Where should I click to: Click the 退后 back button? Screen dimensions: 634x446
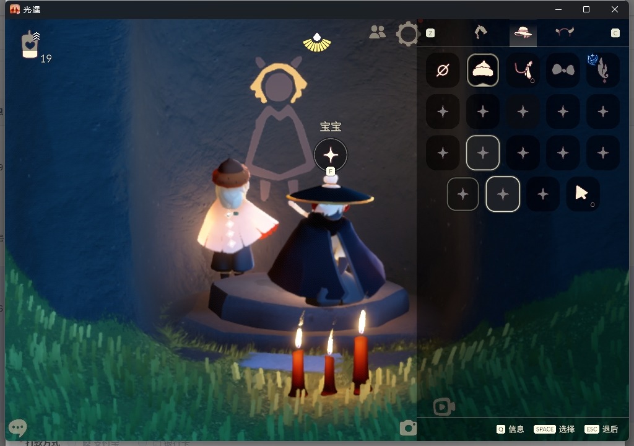click(601, 429)
